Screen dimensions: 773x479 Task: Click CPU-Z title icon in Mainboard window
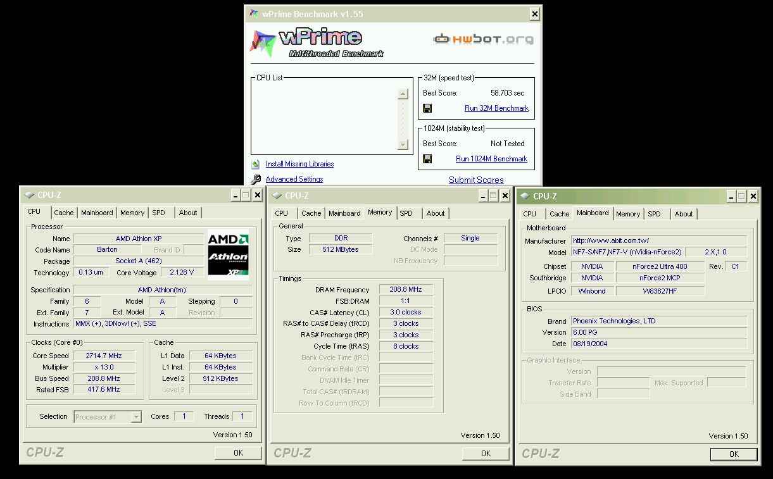[525, 196]
